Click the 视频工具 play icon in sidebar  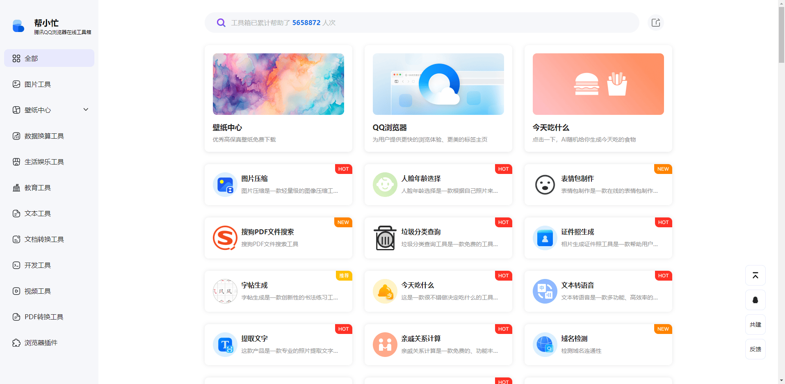16,291
